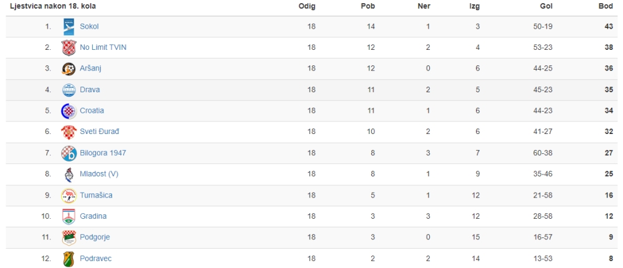Click the Bilogora 1947 club logo
This screenshot has height=268, width=623.
coord(69,153)
